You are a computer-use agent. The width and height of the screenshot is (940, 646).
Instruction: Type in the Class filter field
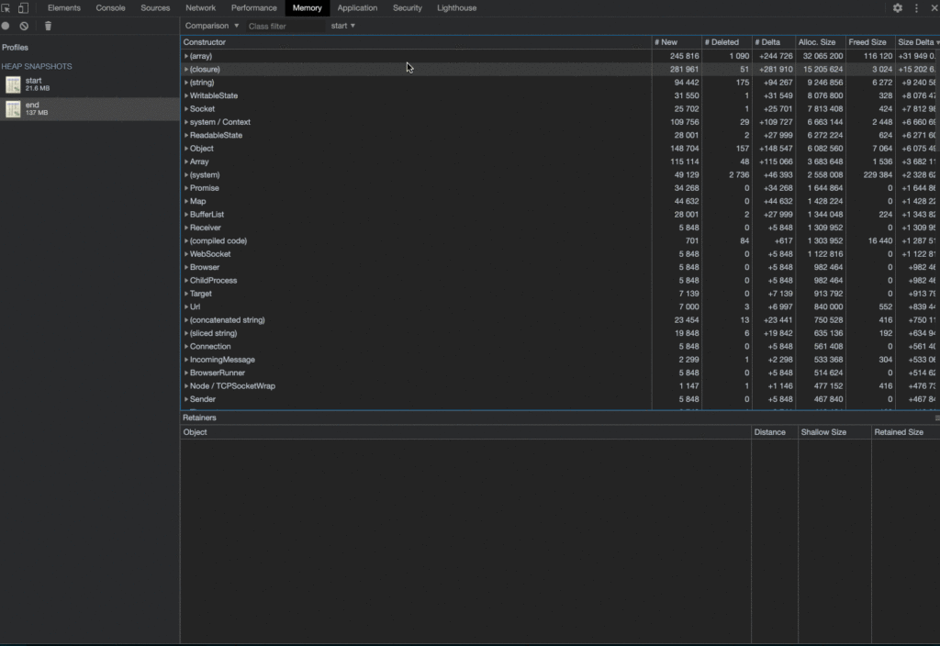(285, 27)
